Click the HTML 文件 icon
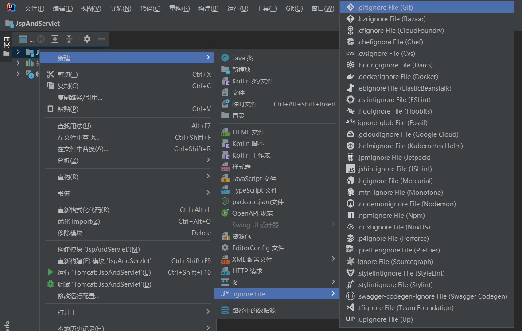522x331 pixels. 225,132
